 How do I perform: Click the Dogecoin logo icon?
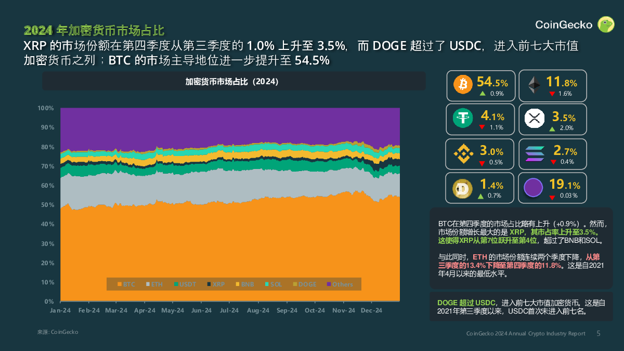[x=463, y=188]
